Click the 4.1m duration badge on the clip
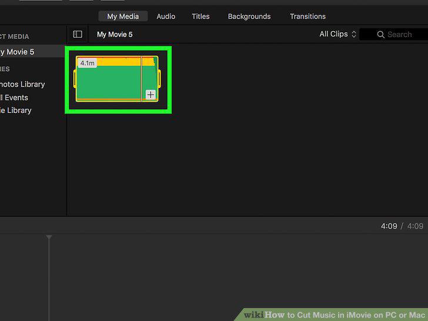 (x=88, y=63)
